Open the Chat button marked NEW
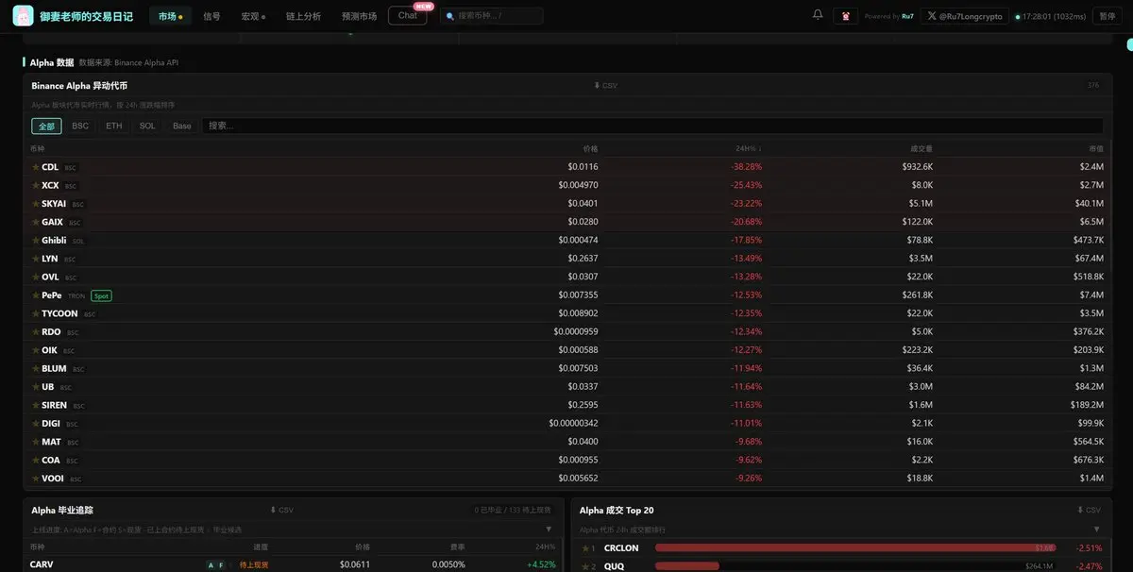 coord(408,15)
